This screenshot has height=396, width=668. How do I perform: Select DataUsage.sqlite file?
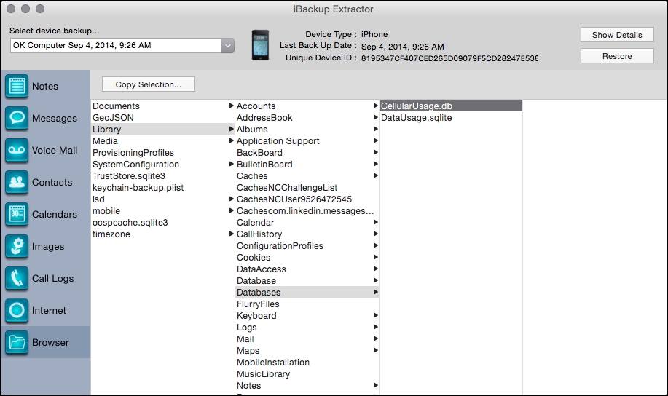pyautogui.click(x=416, y=117)
